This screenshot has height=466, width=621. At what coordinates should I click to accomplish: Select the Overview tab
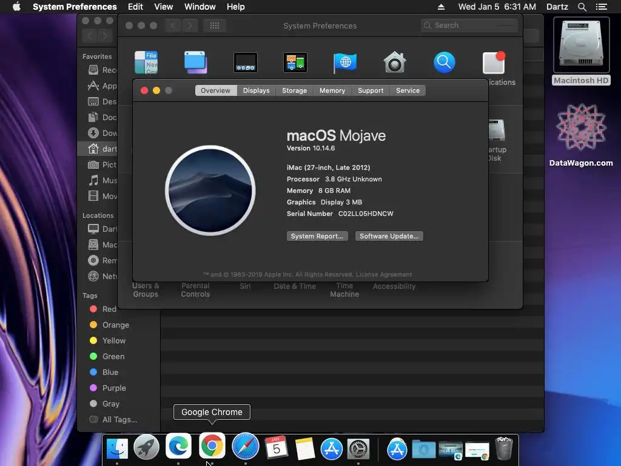pos(215,90)
